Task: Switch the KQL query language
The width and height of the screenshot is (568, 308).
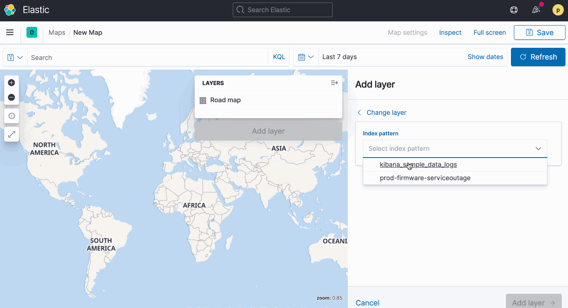Action: (279, 57)
